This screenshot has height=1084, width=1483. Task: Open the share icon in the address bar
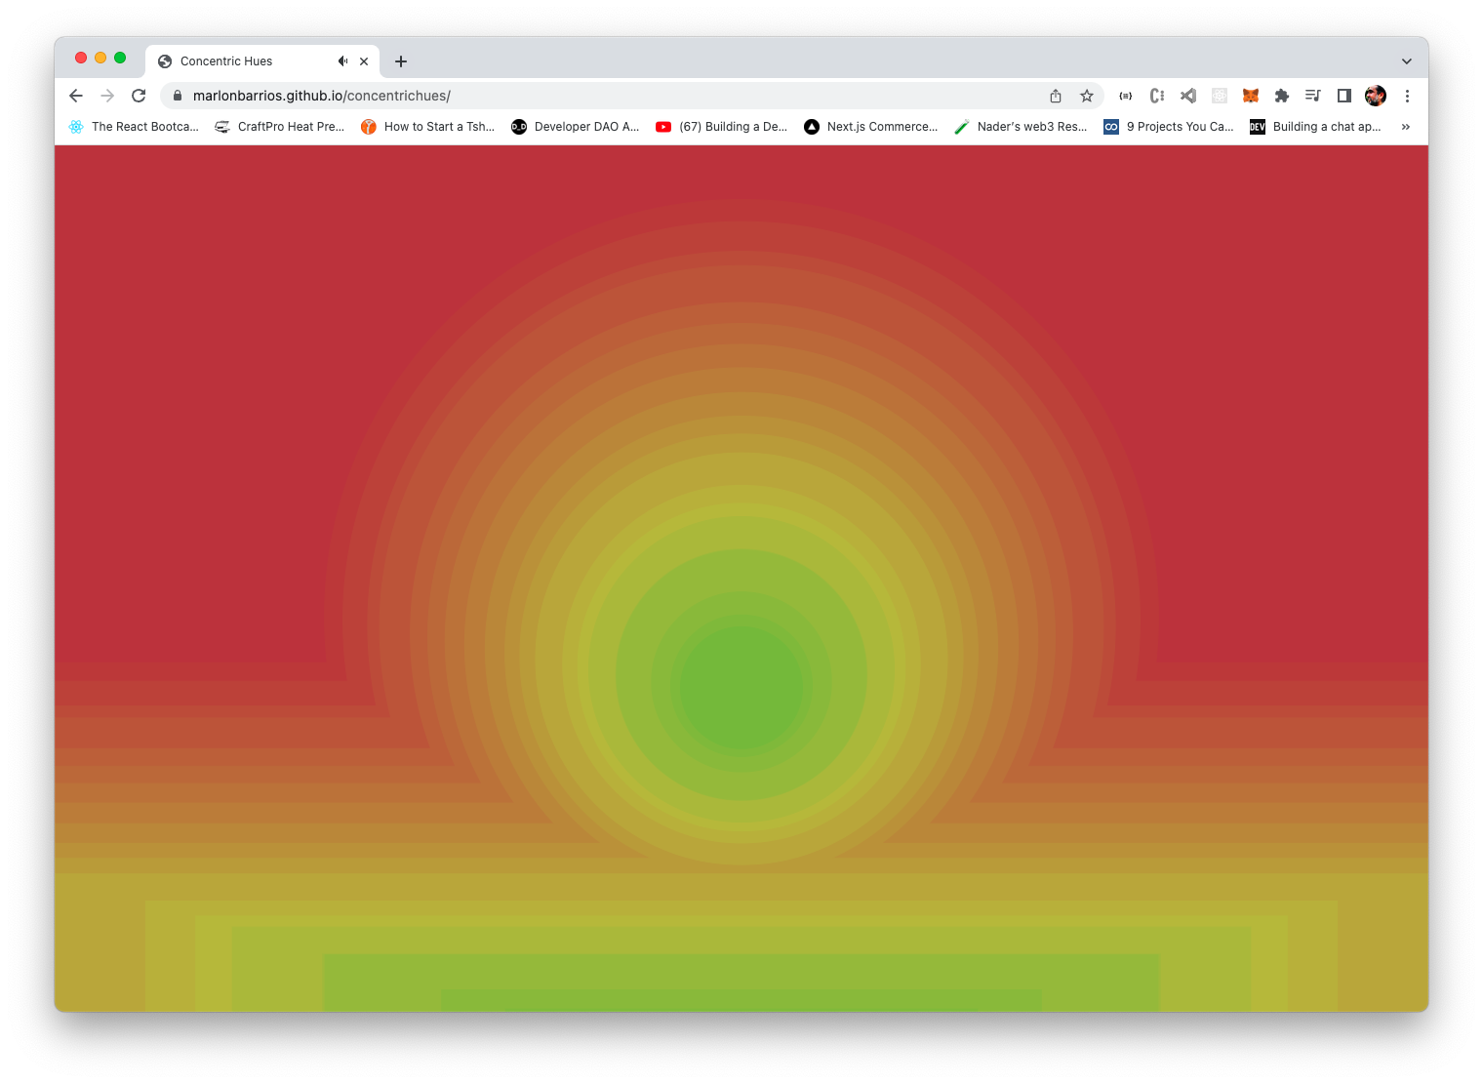pyautogui.click(x=1055, y=96)
